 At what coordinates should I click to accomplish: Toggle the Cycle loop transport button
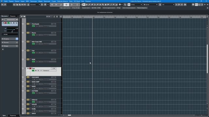[61, 5]
